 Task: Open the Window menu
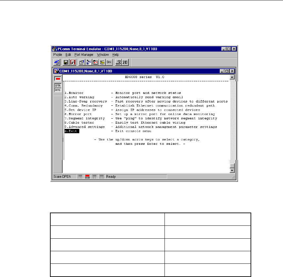103,55
